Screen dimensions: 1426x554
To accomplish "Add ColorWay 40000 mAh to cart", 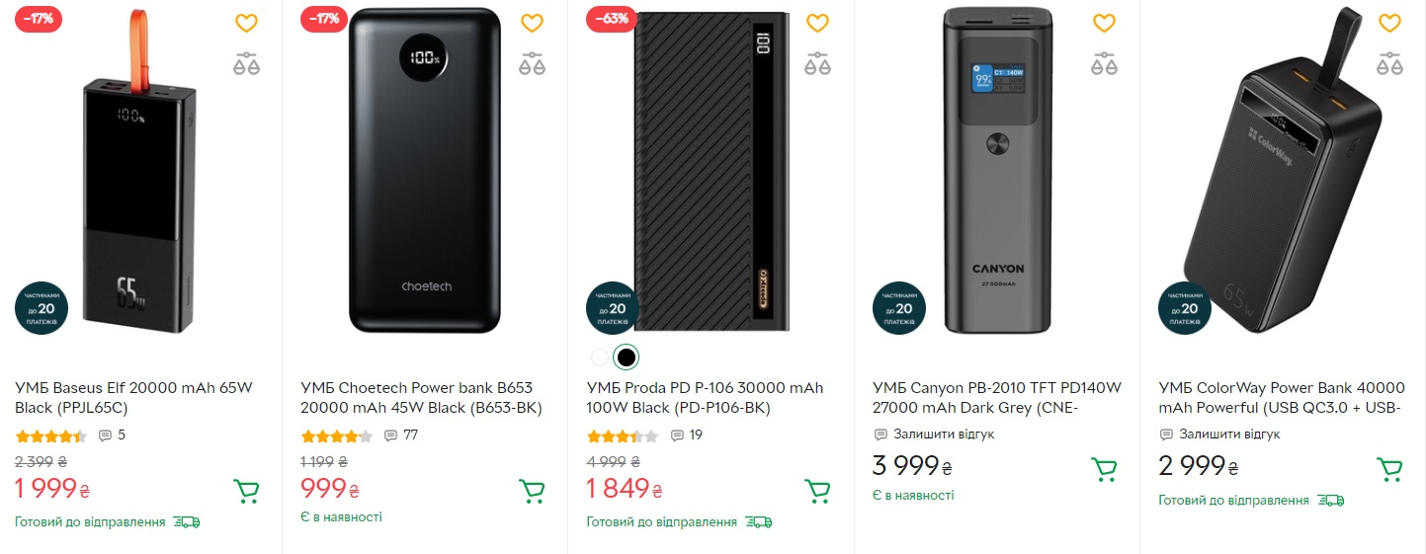I will pyautogui.click(x=1388, y=469).
